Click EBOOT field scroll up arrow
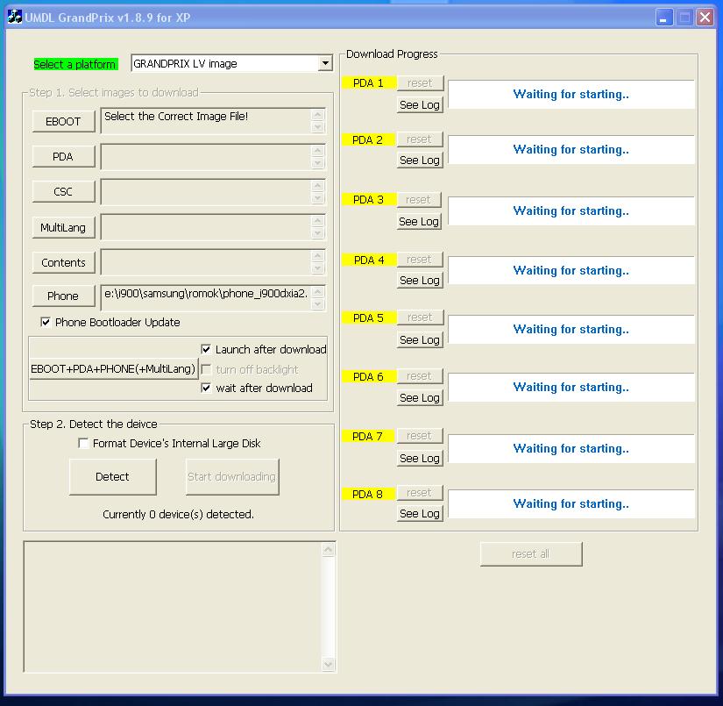Screen dimensions: 723x706 pyautogui.click(x=318, y=114)
